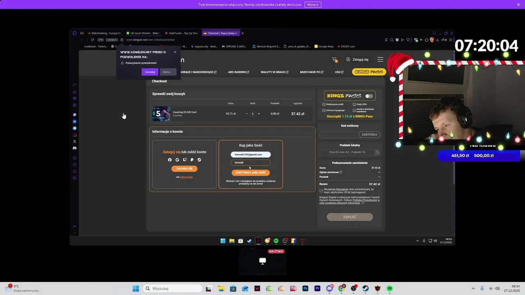Open the FACEIT.com bookmark
This screenshot has height=295, width=525.
click(346, 46)
